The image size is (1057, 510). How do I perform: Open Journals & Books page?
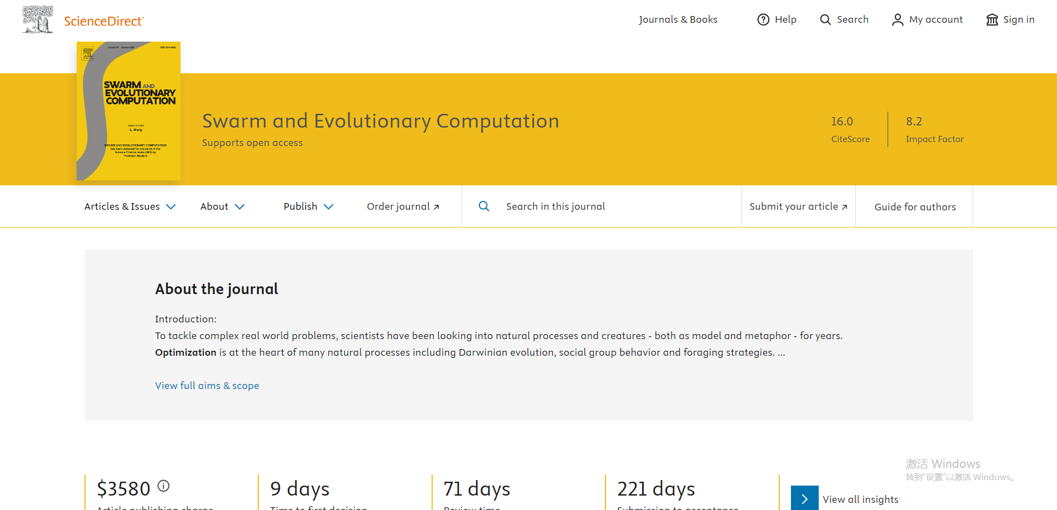coord(678,19)
